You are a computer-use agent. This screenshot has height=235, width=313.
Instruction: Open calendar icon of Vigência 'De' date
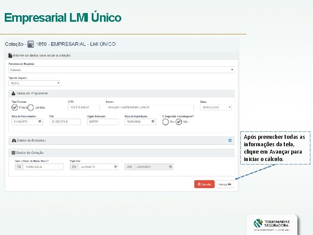(x=116, y=167)
